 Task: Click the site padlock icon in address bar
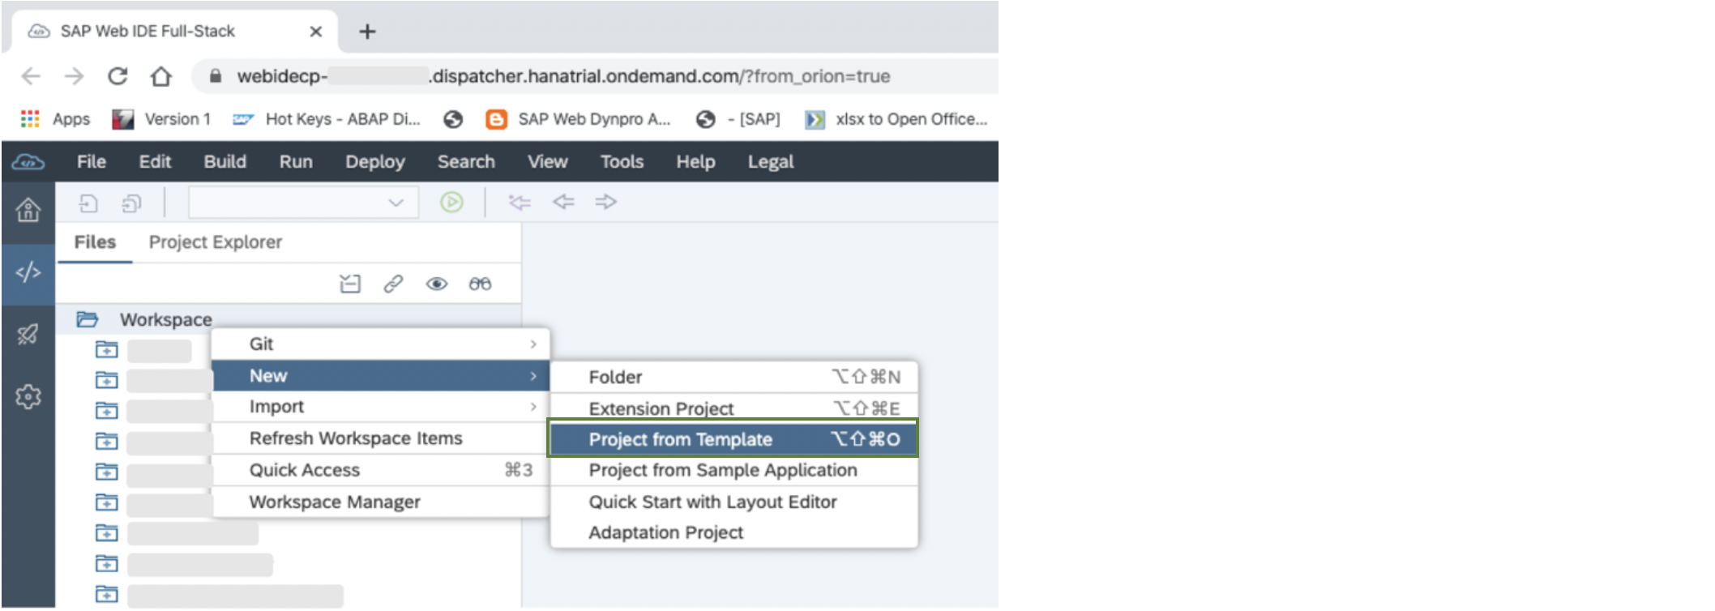(x=215, y=76)
